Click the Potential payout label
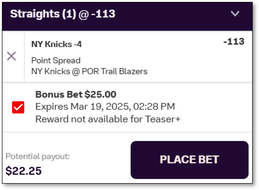This screenshot has height=190, width=259. pyautogui.click(x=38, y=156)
